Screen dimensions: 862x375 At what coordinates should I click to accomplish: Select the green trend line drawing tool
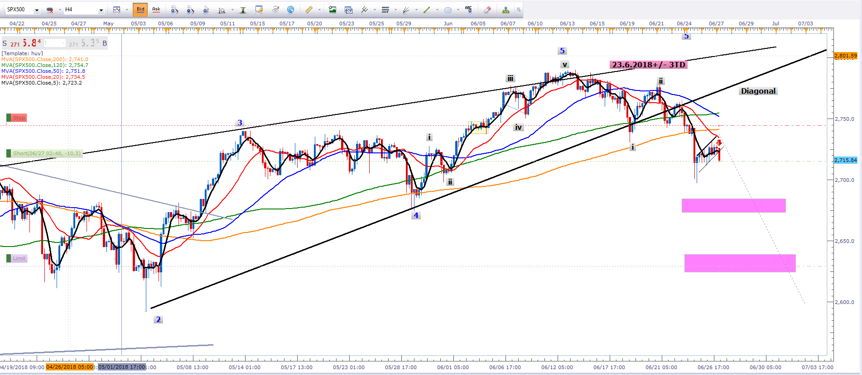click(x=426, y=9)
